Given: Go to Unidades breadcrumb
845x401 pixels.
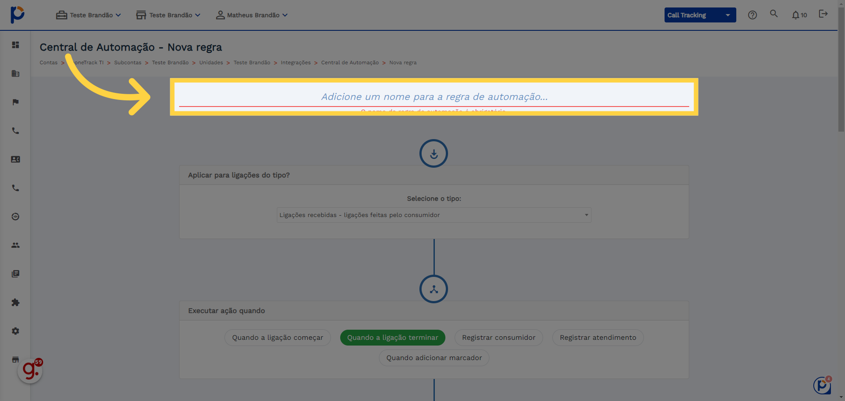Looking at the screenshot, I should click(x=211, y=63).
